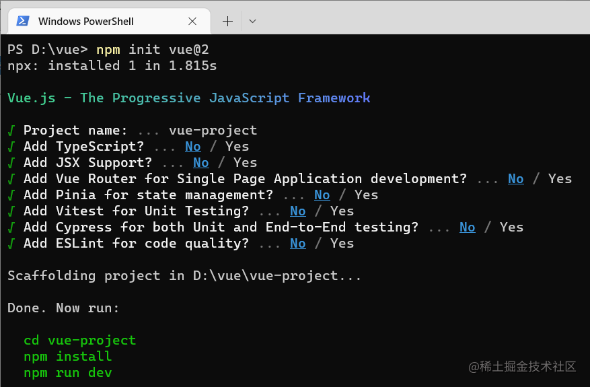Click the Yes option for ESLint
590x387 pixels.
pyautogui.click(x=342, y=244)
